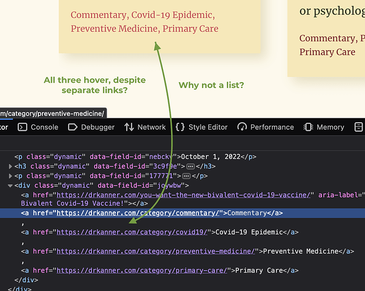Click the Primary Care link in the left card
Image resolution: width=365 pixels, height=291 pixels.
click(190, 29)
